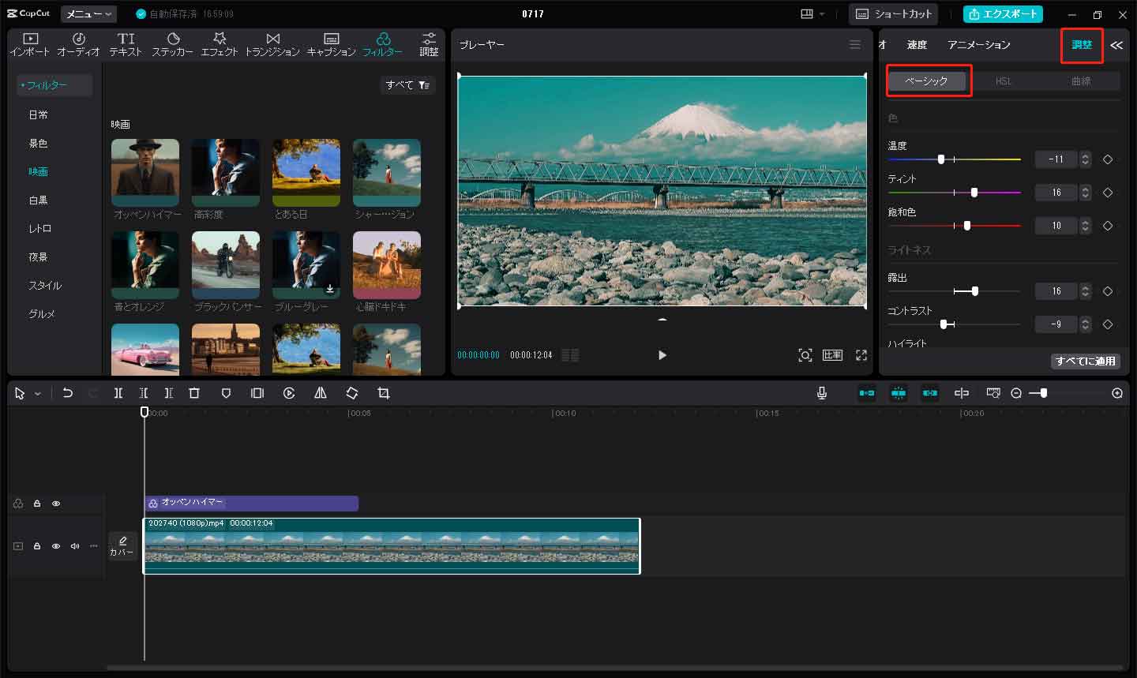
Task: Click the microphone record voiceover icon
Action: [822, 393]
